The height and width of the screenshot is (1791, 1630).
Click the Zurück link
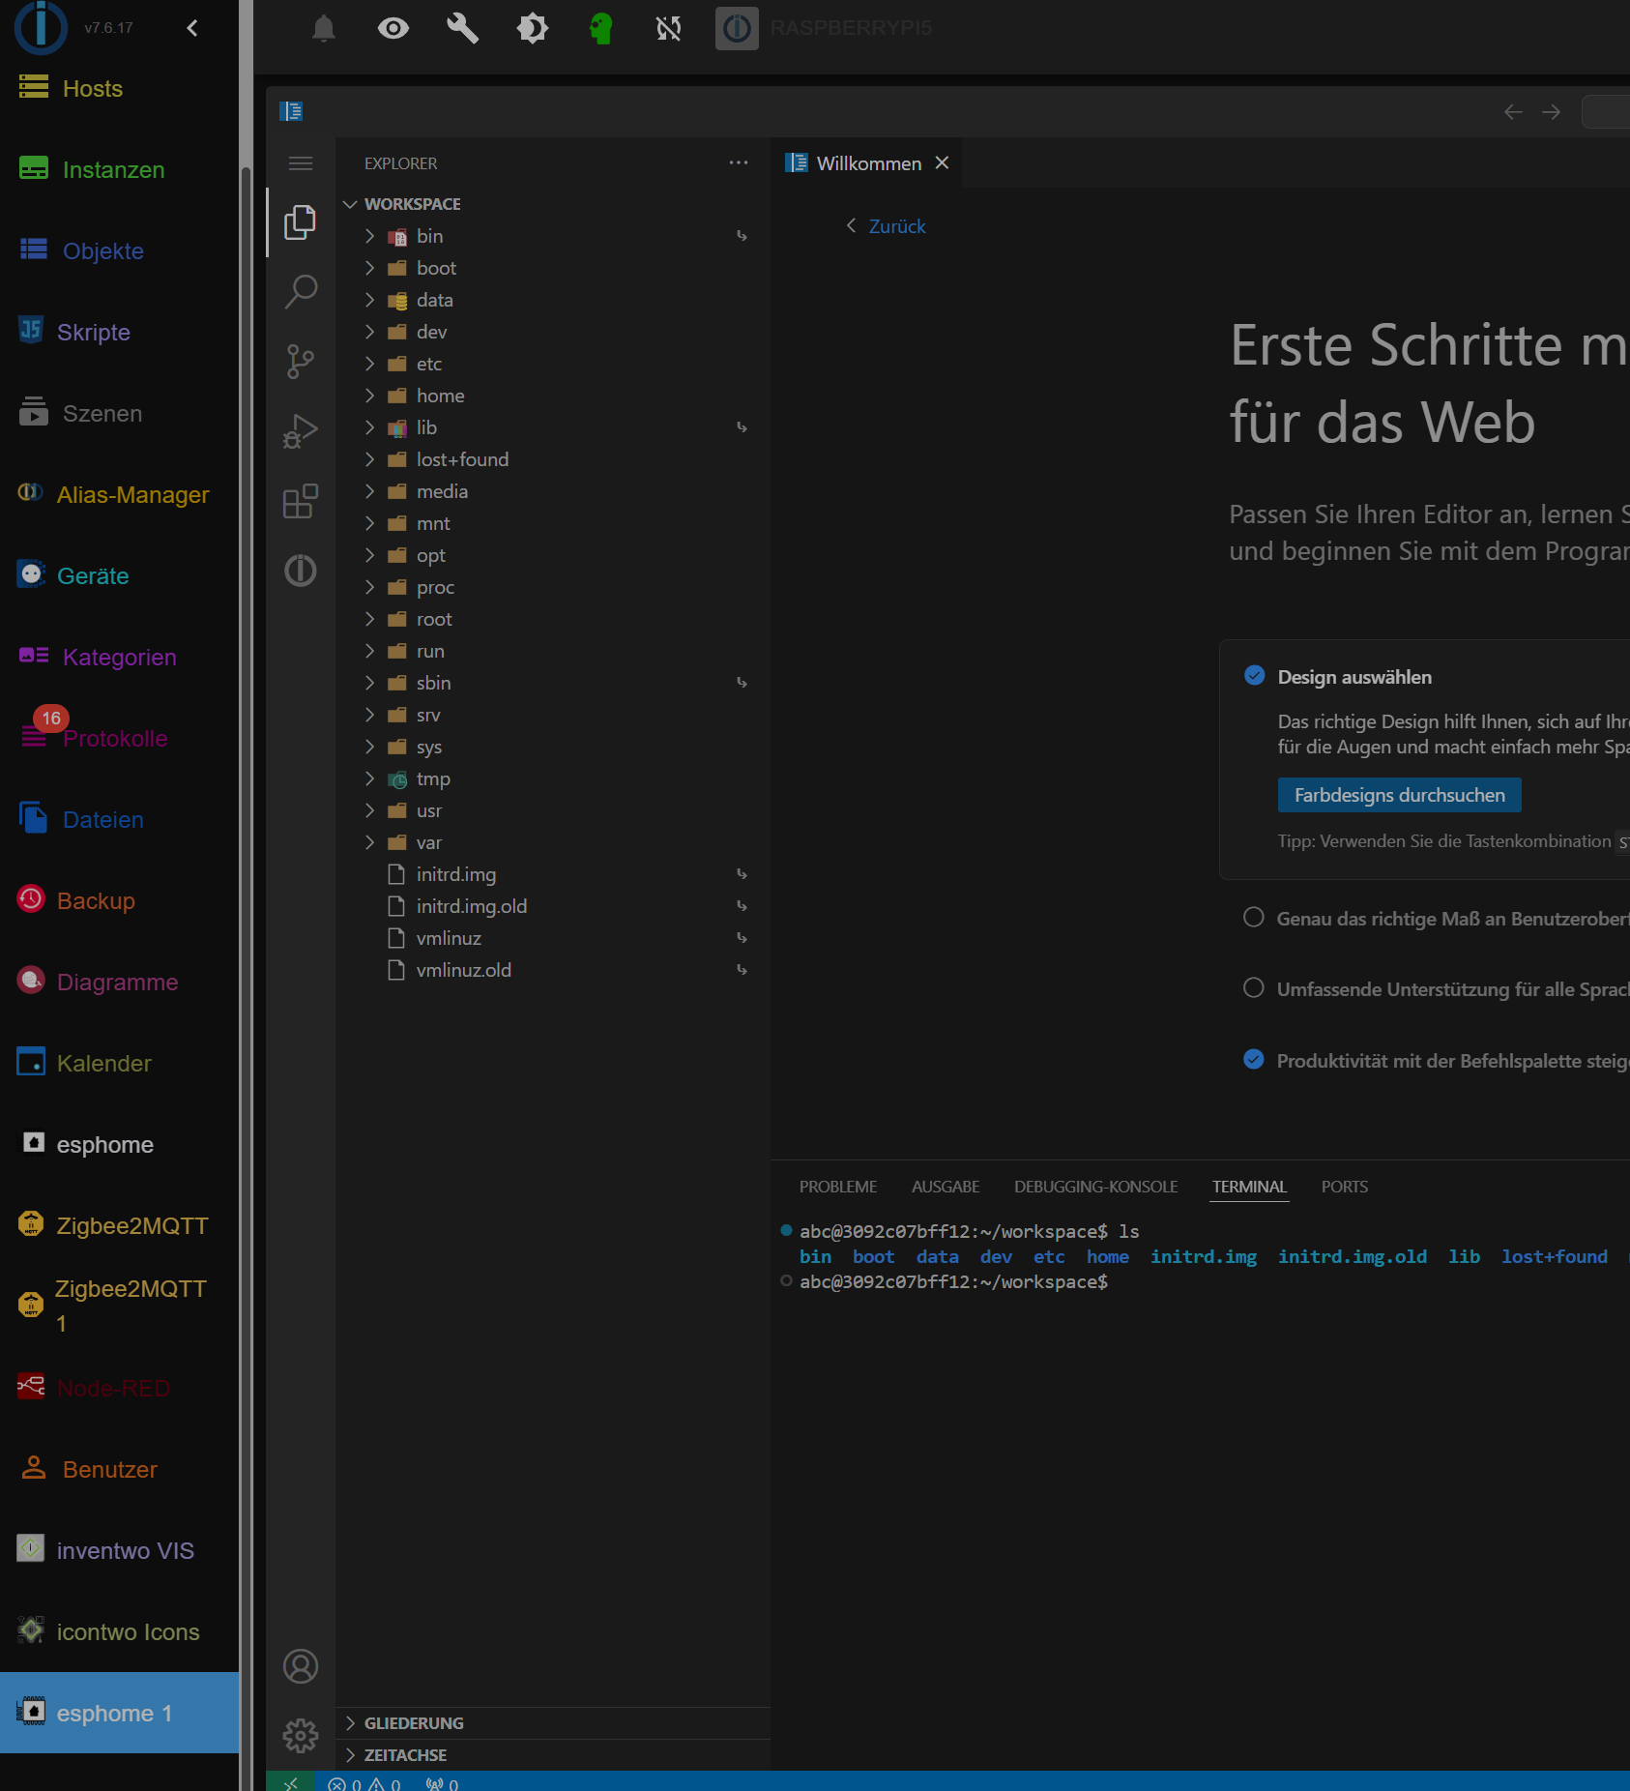click(896, 226)
